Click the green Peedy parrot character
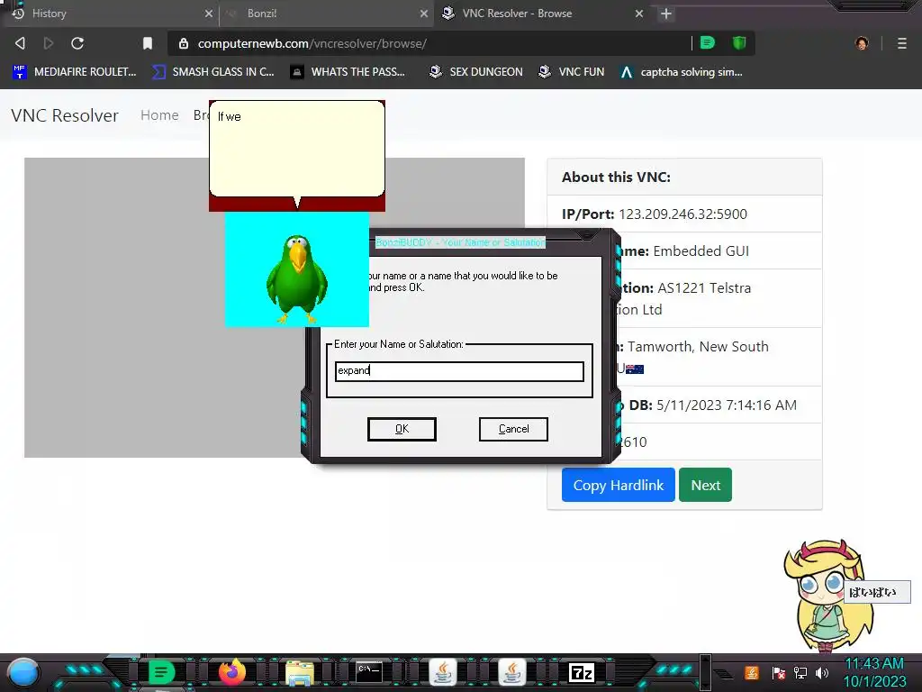922x692 pixels. point(297,278)
